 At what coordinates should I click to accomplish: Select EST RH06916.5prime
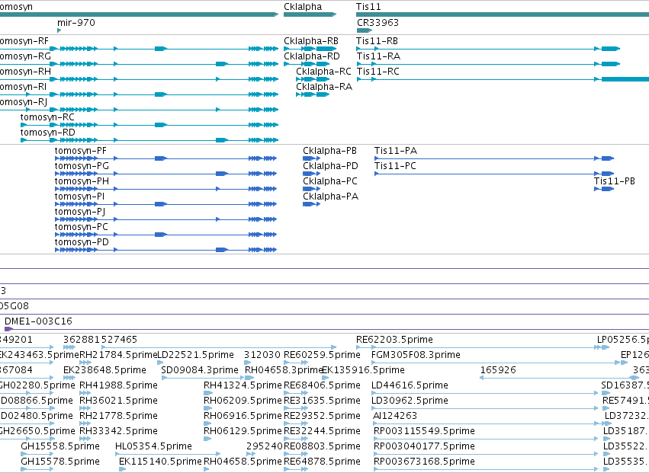pyautogui.click(x=243, y=416)
